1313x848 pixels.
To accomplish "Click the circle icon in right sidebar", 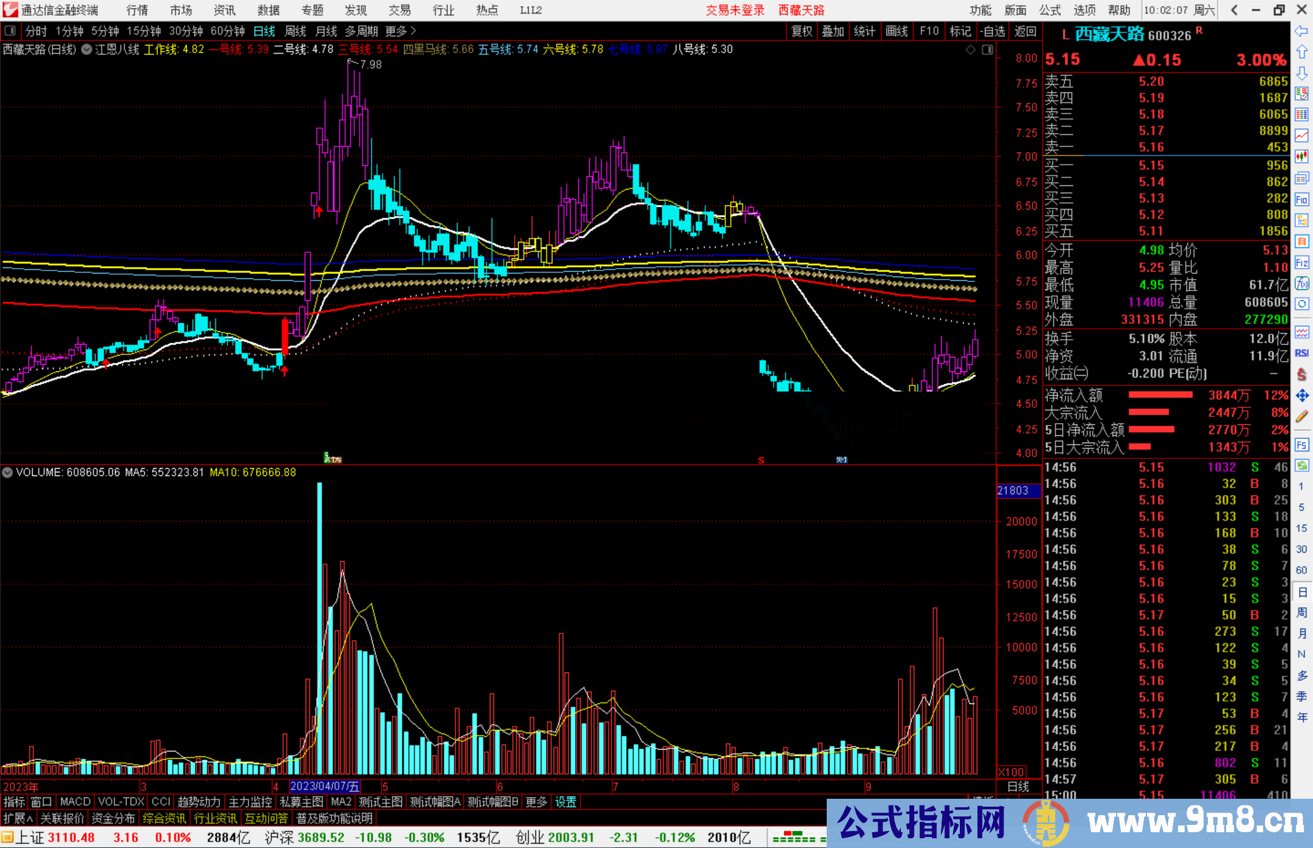I will coord(1301,304).
